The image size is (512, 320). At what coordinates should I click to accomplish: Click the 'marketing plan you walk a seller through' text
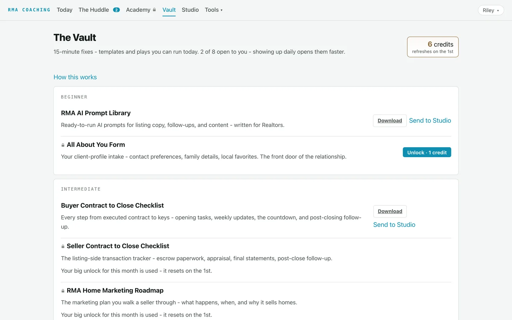point(179,302)
